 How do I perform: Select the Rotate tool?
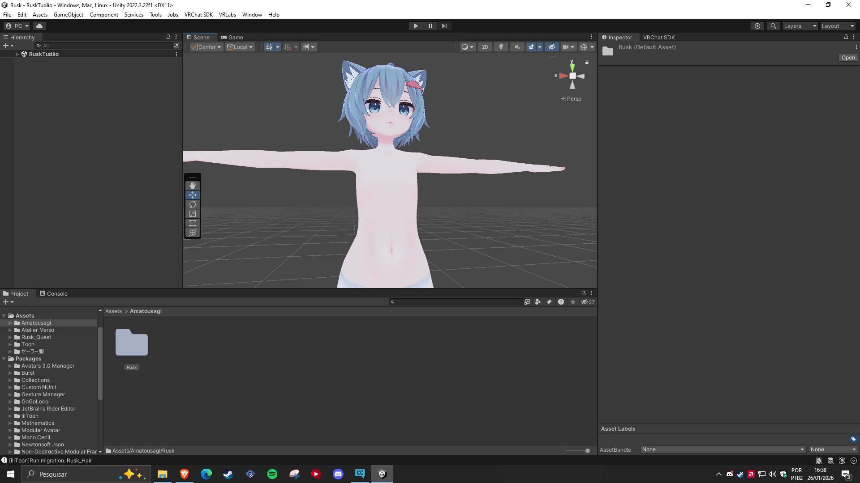click(193, 204)
